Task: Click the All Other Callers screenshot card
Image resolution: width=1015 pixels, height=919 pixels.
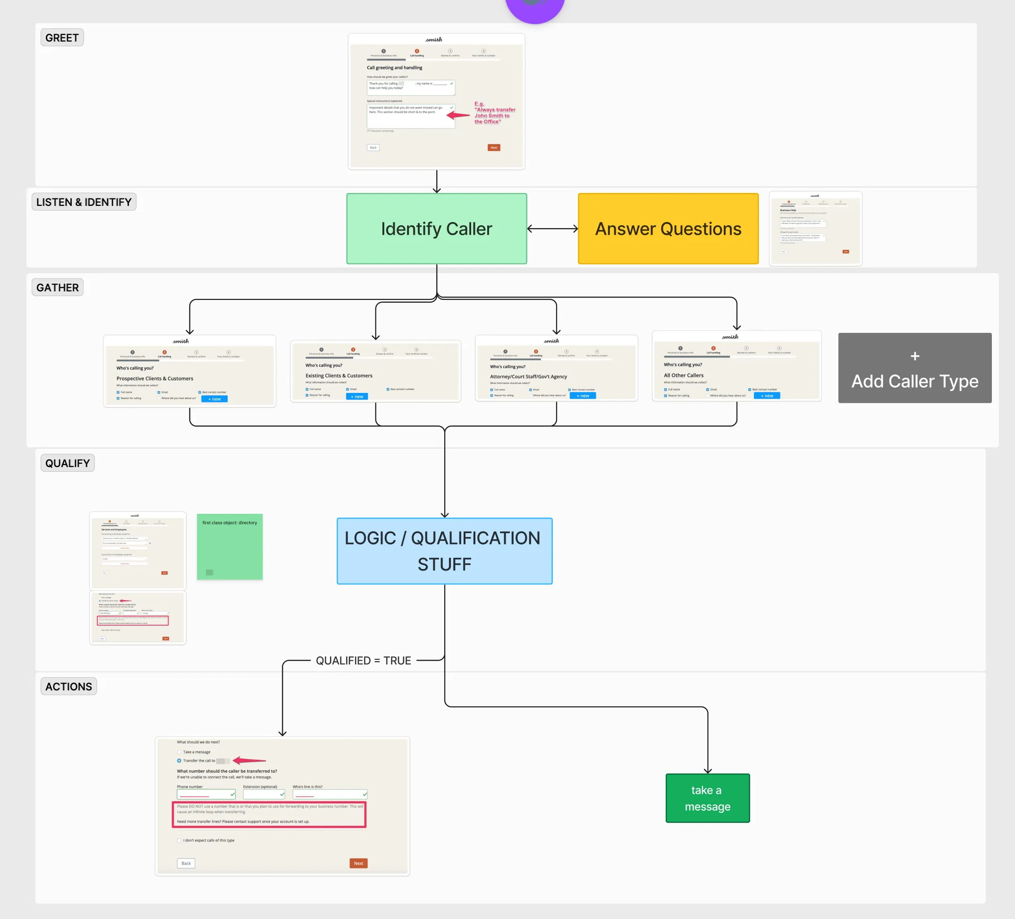Action: pos(736,366)
